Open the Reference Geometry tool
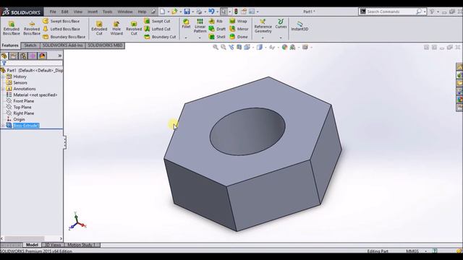 point(263,26)
